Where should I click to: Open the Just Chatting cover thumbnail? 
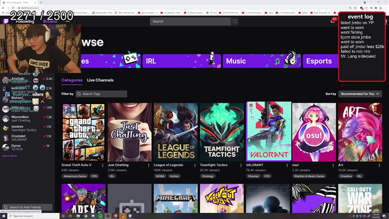129,132
